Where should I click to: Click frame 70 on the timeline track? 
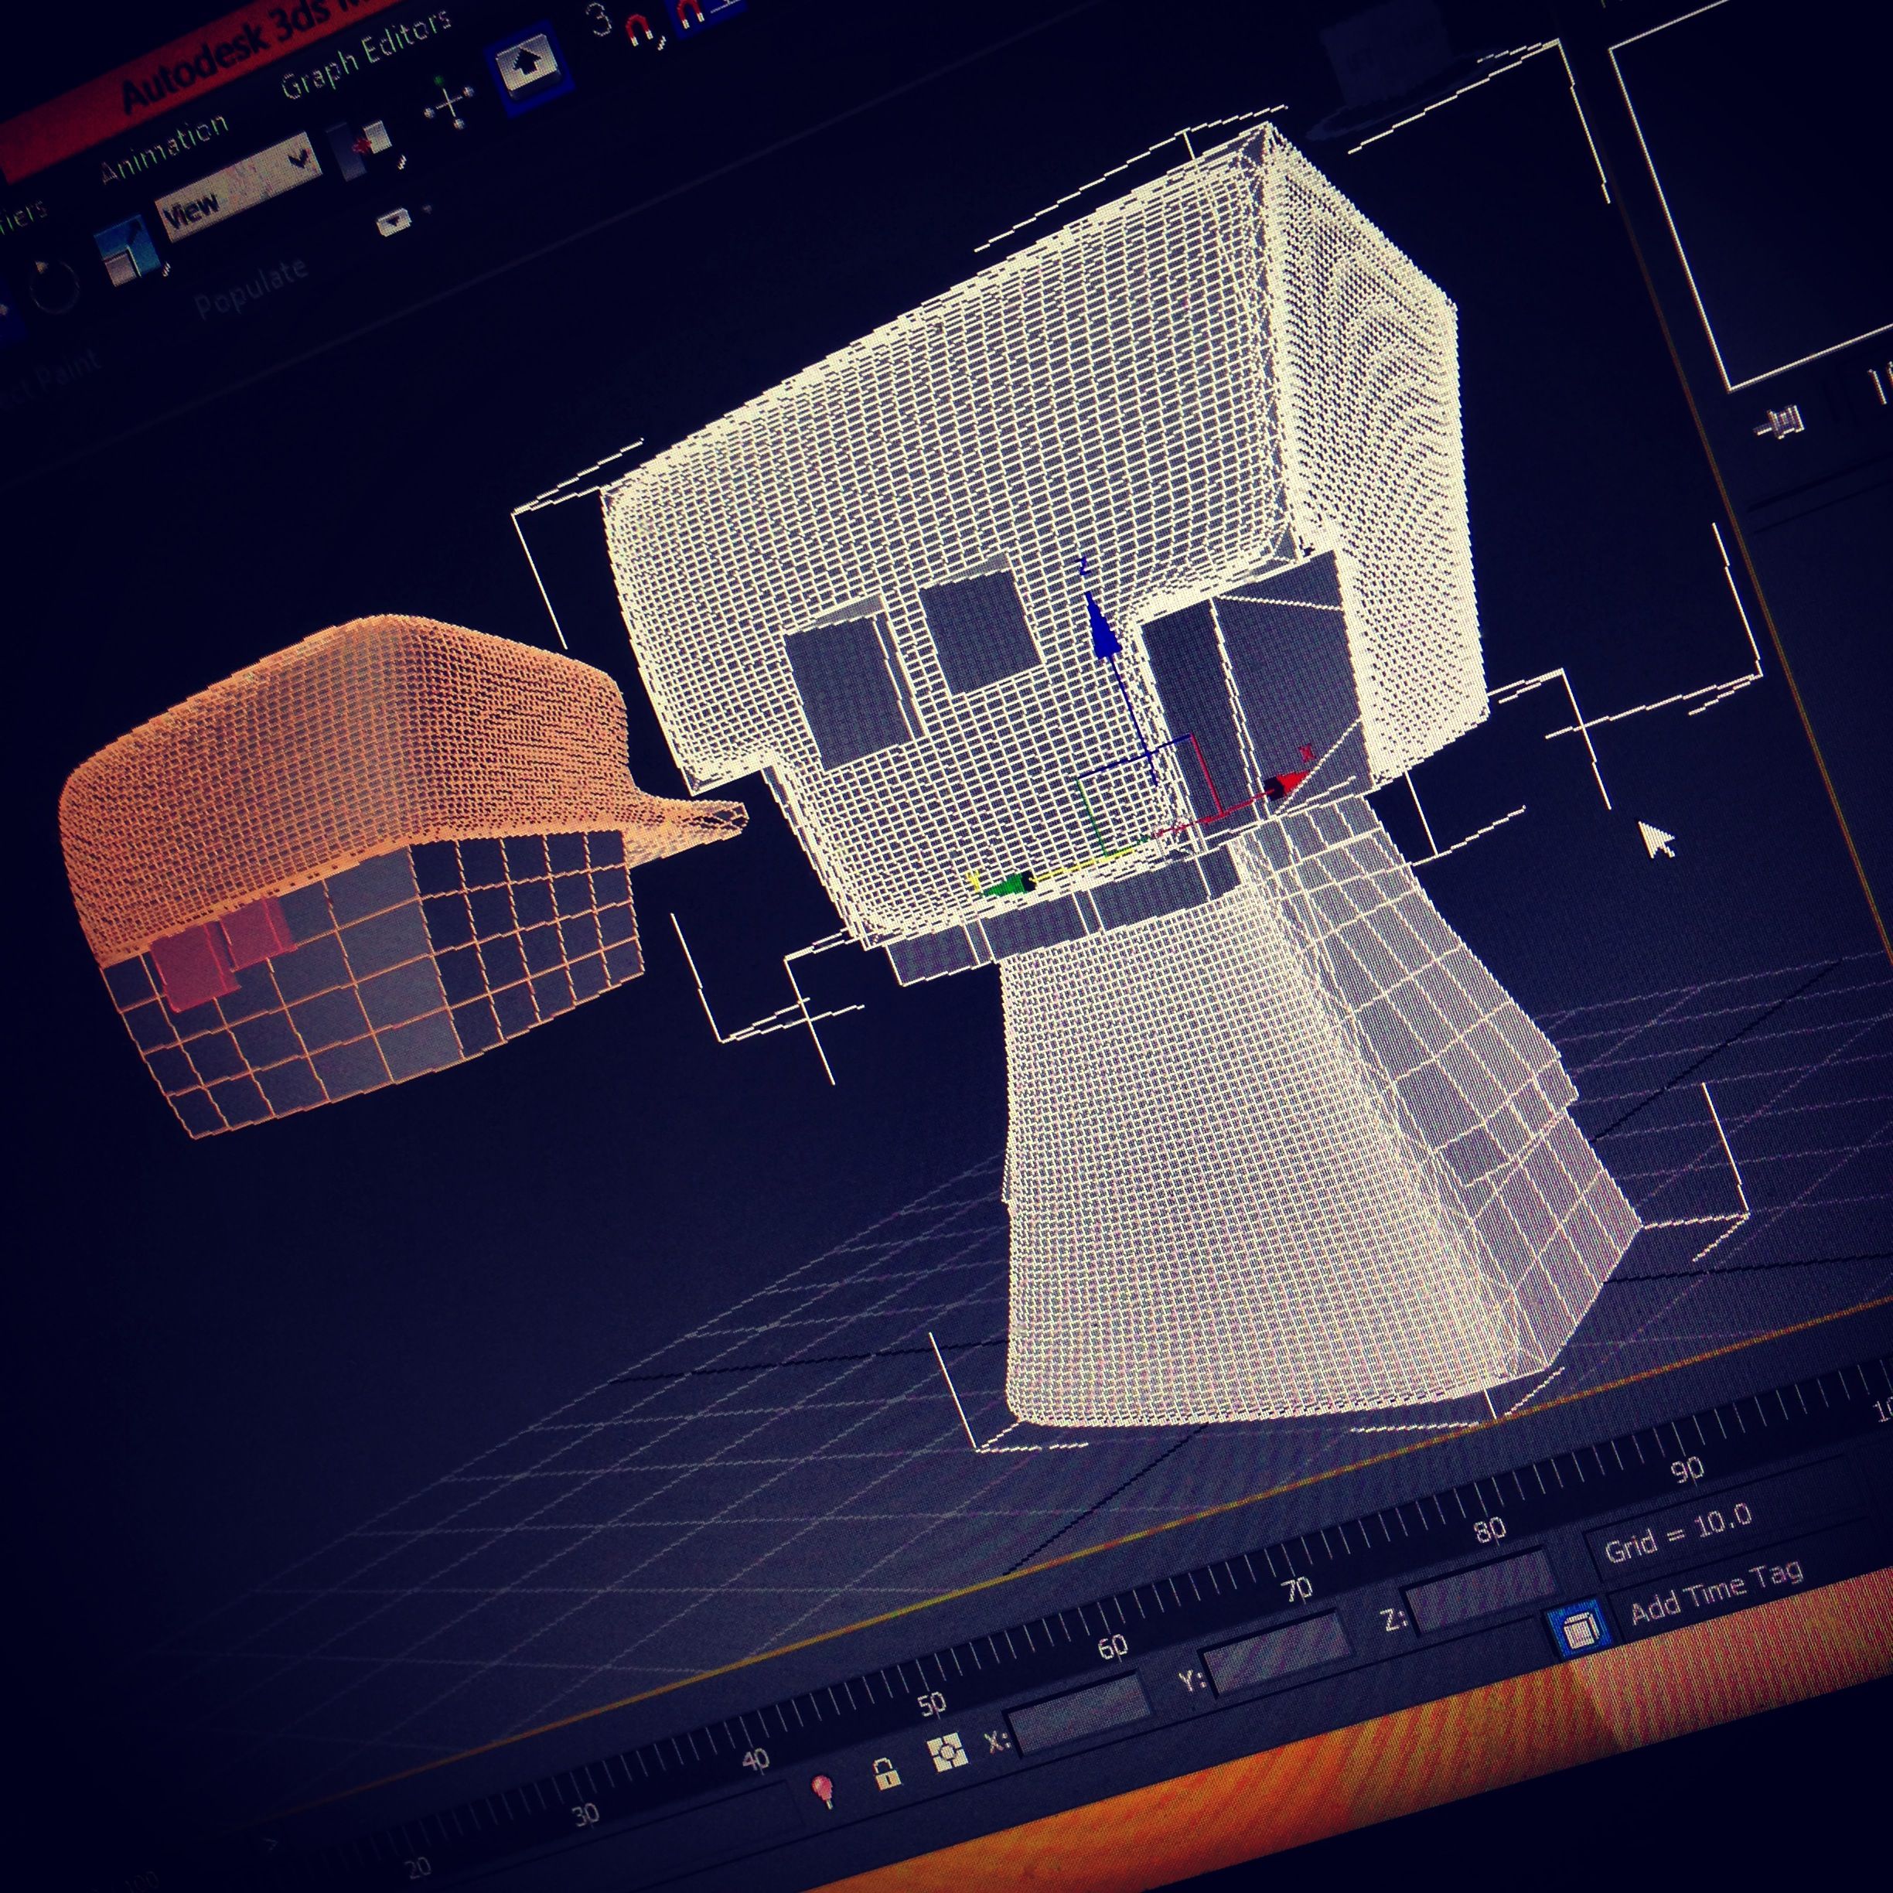1299,1588
